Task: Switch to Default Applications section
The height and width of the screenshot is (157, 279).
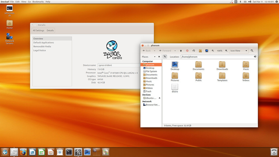Action: coord(44,42)
